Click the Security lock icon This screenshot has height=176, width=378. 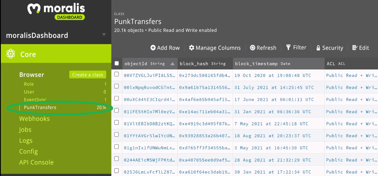318,48
